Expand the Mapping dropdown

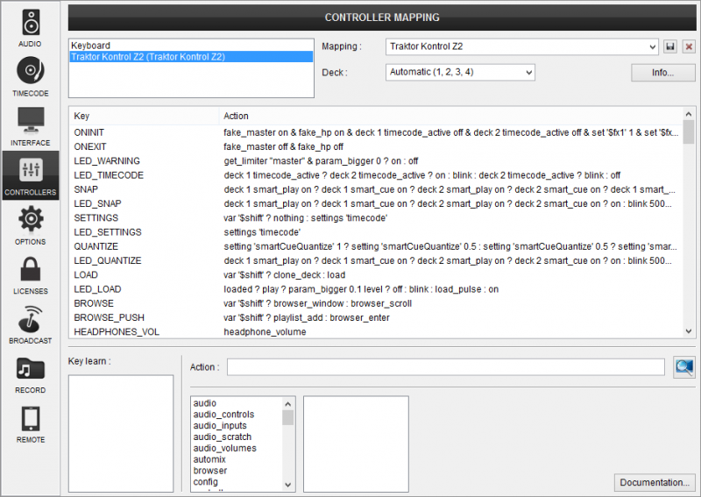[x=521, y=46]
